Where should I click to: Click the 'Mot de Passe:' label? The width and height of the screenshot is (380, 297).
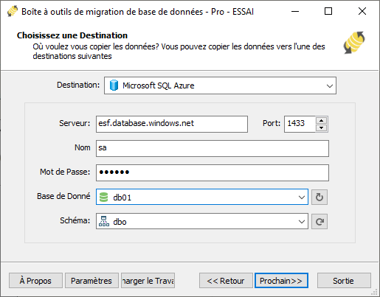(65, 172)
